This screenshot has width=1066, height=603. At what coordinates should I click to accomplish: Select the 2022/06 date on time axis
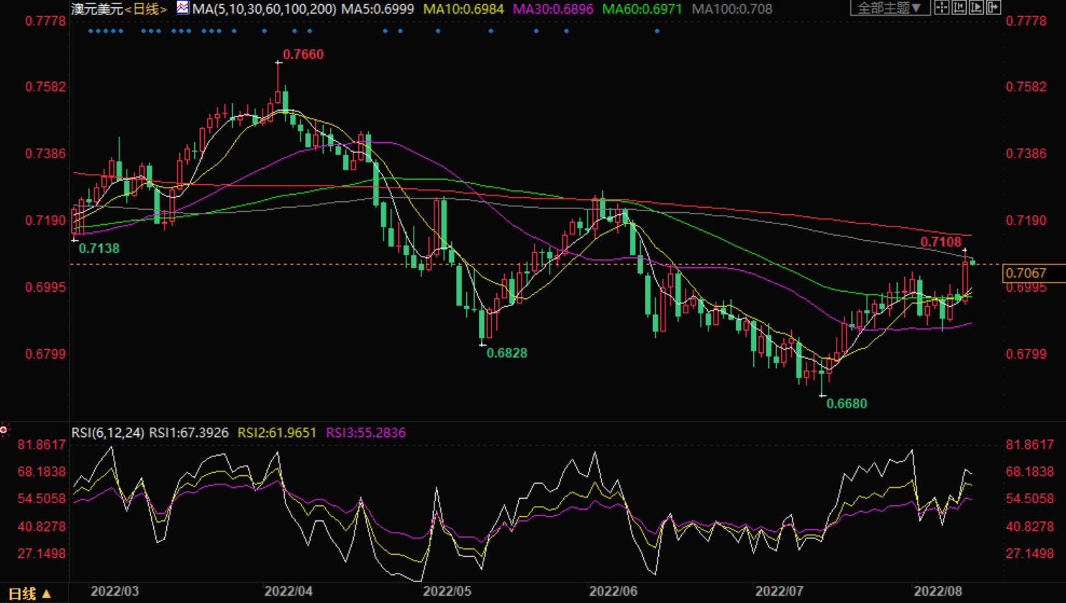click(613, 592)
